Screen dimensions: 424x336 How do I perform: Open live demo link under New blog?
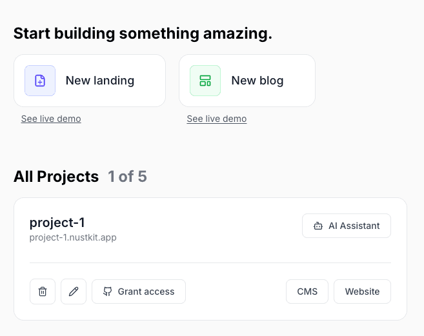217,119
